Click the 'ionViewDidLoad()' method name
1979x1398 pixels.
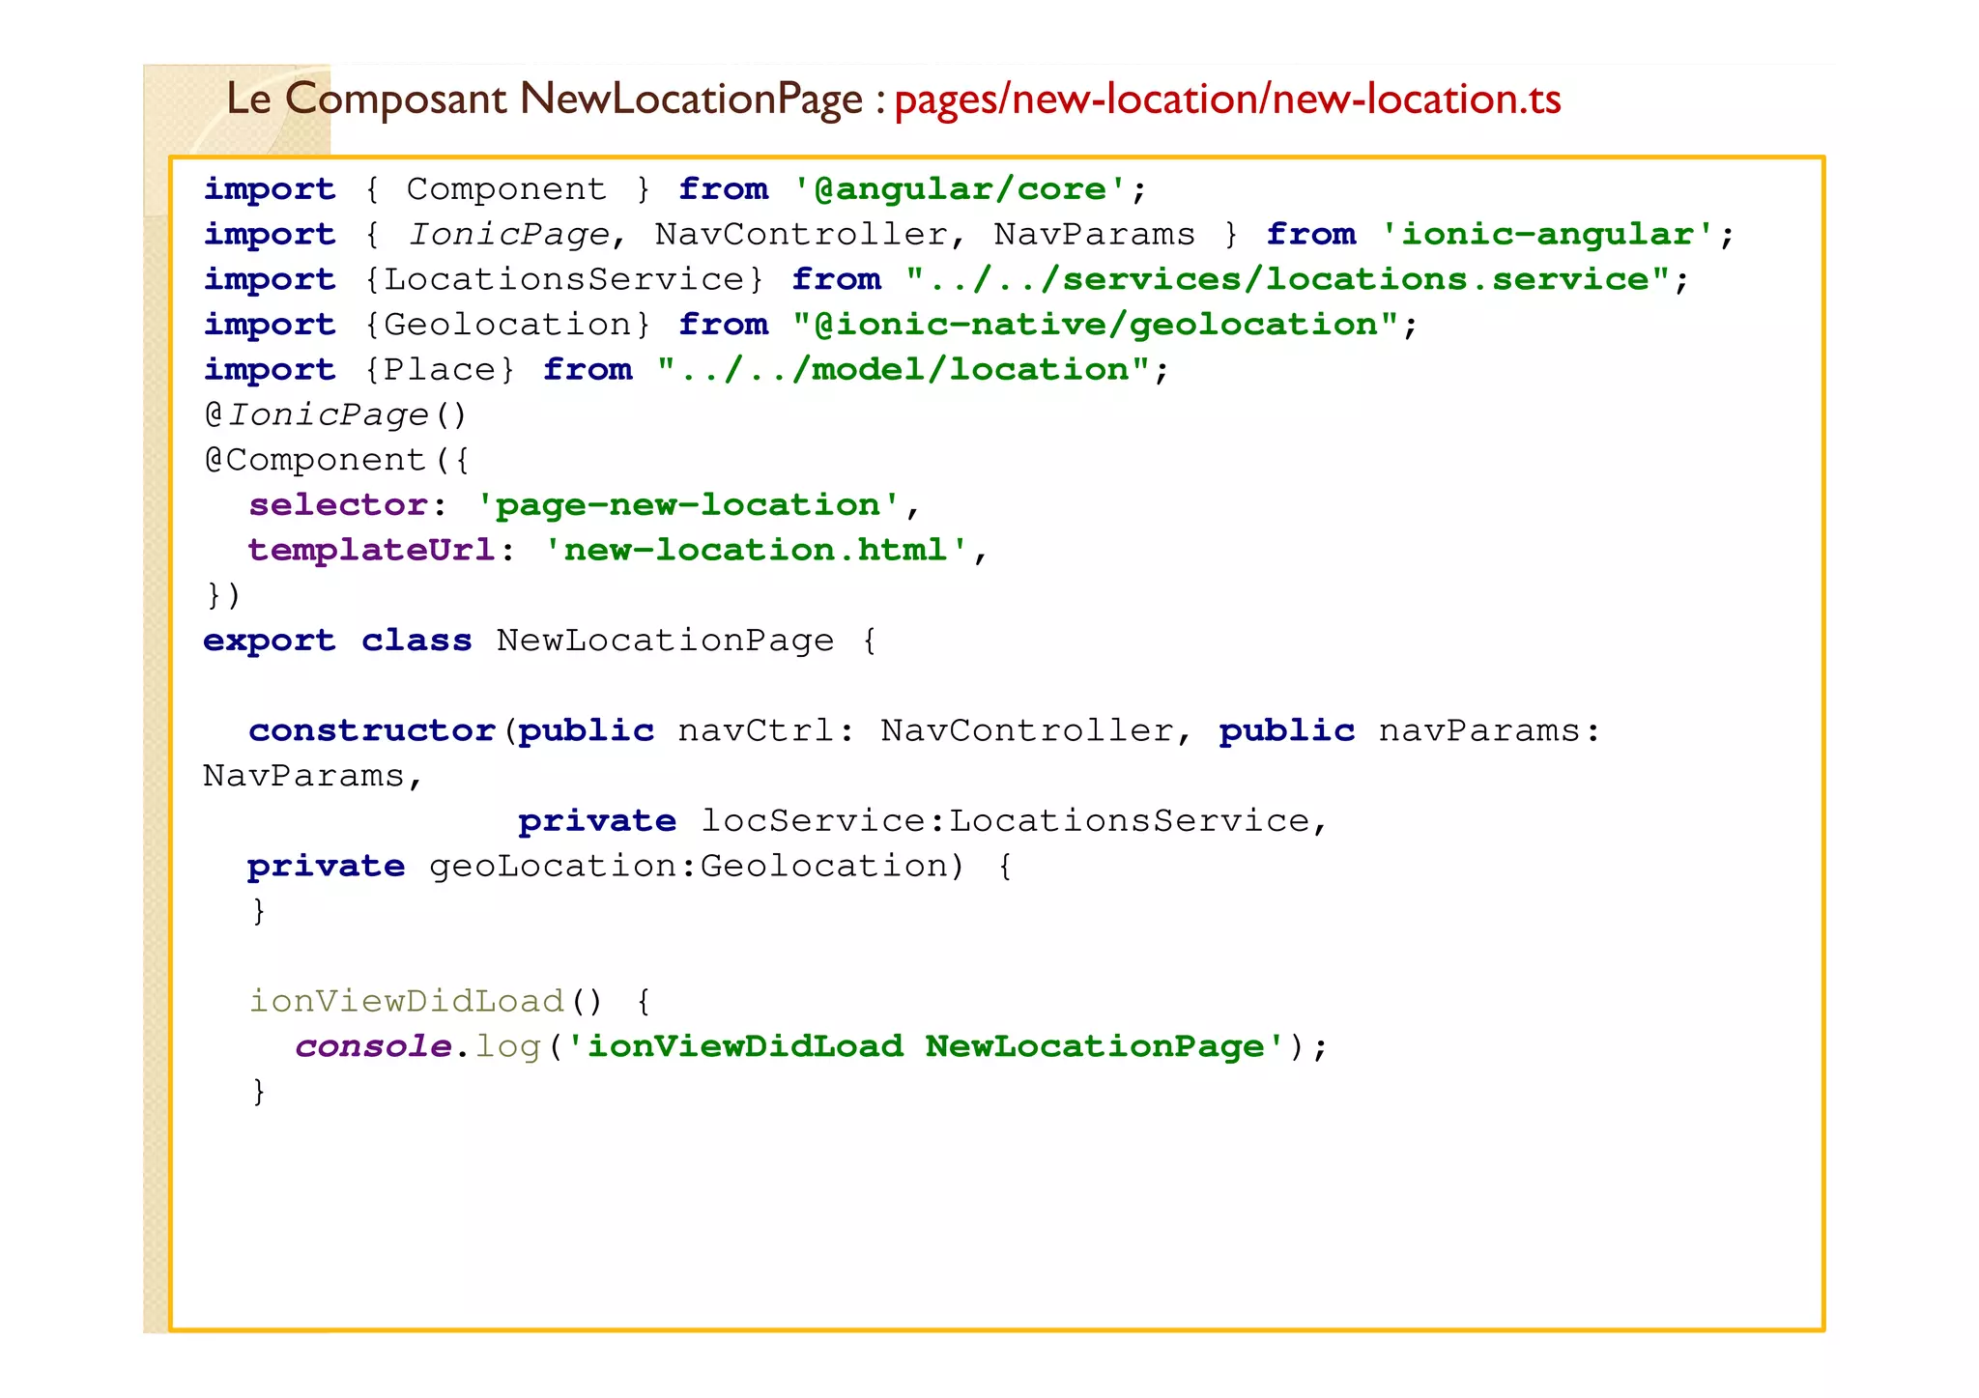pos(425,1001)
